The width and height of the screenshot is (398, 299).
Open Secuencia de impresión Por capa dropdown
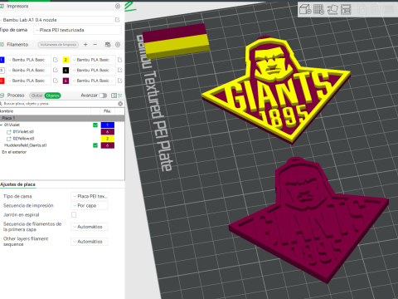click(90, 205)
